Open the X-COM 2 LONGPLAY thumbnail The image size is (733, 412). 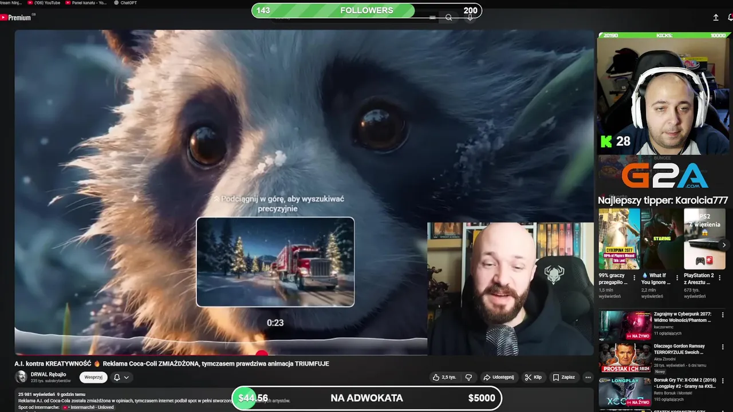626,391
